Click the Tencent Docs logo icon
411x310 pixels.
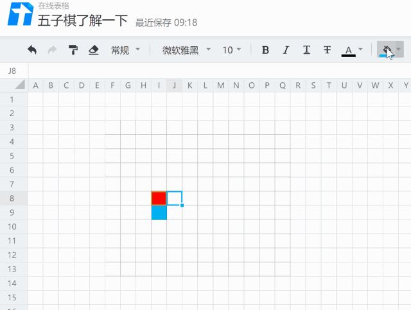click(x=20, y=15)
